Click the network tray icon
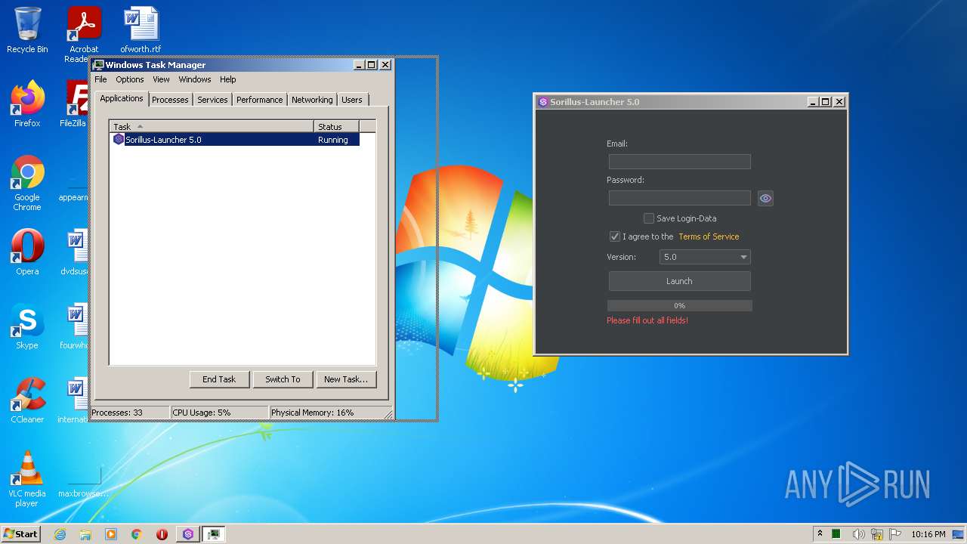 [877, 534]
